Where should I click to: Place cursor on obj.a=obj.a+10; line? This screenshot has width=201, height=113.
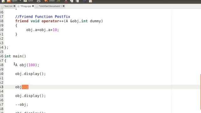[42, 30]
